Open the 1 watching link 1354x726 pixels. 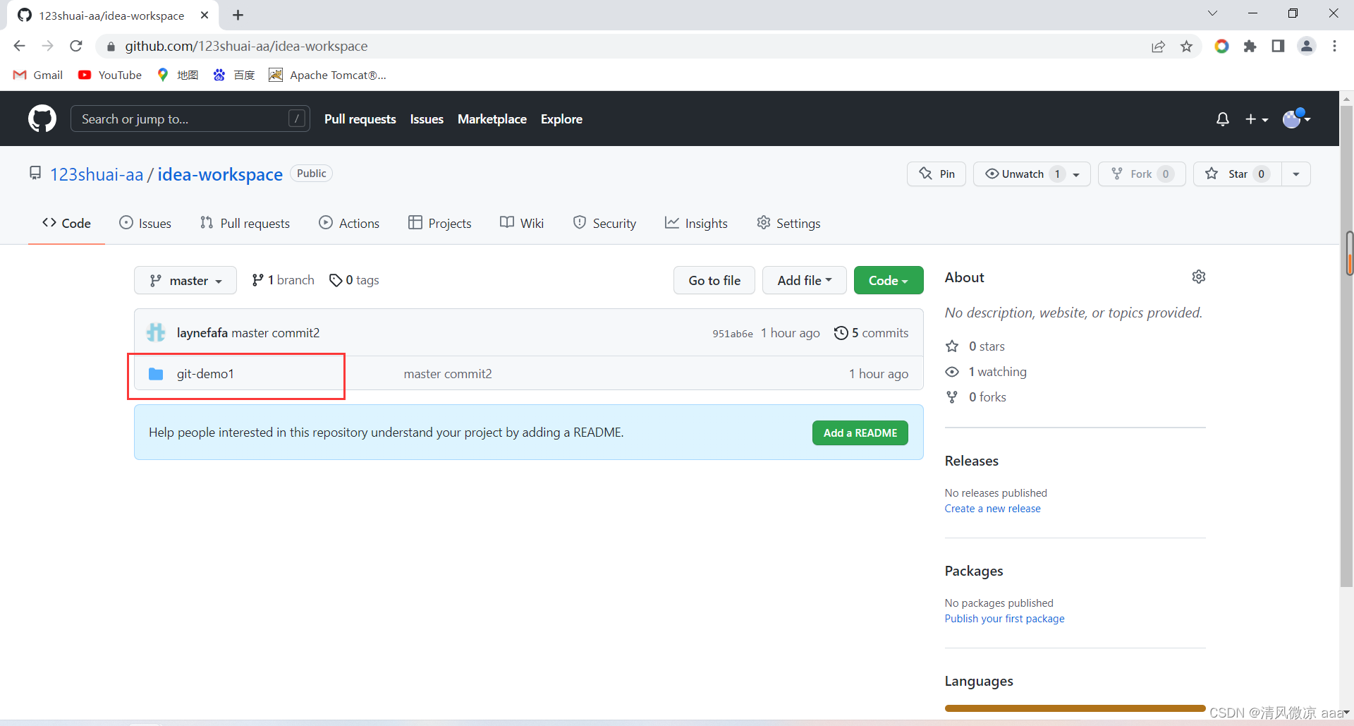coord(987,372)
